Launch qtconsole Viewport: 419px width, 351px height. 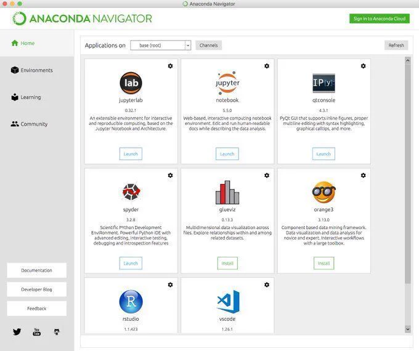[x=323, y=154]
